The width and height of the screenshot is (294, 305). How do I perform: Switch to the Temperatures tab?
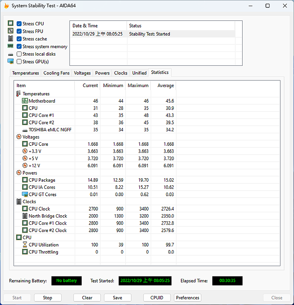(25, 73)
